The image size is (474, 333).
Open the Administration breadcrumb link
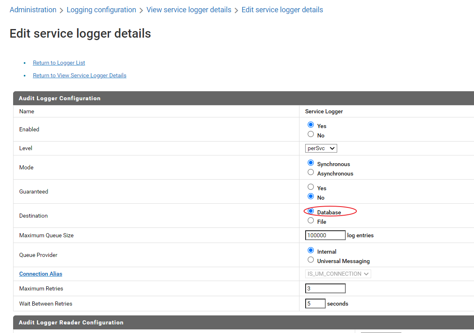point(33,10)
